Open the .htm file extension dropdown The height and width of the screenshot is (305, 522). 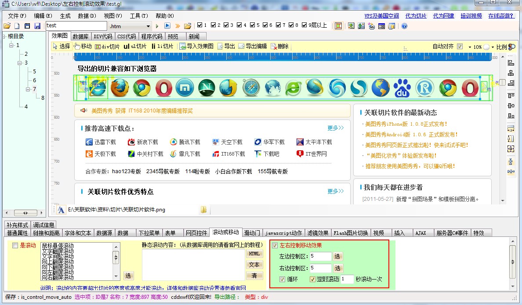point(148,26)
